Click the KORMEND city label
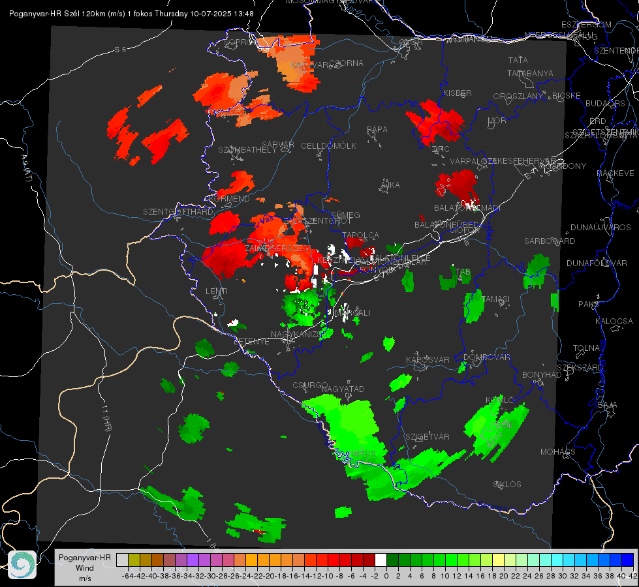The width and height of the screenshot is (639, 587). (x=228, y=199)
